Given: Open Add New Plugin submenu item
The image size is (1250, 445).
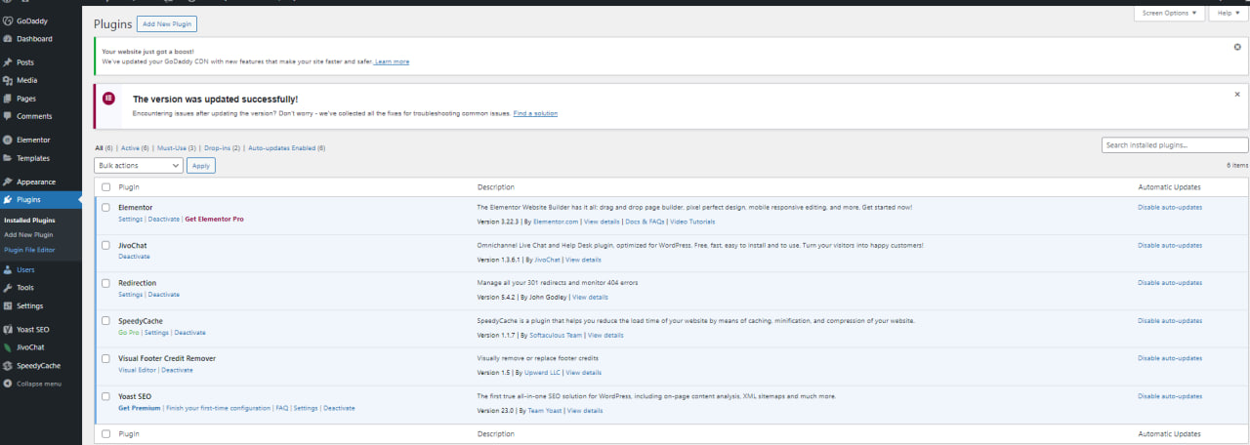Looking at the screenshot, I should (x=28, y=235).
